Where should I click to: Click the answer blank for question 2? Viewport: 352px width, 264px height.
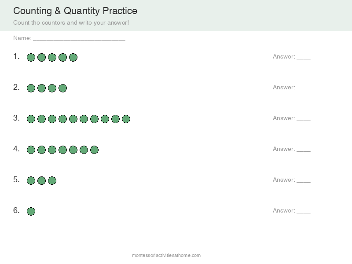(x=304, y=88)
